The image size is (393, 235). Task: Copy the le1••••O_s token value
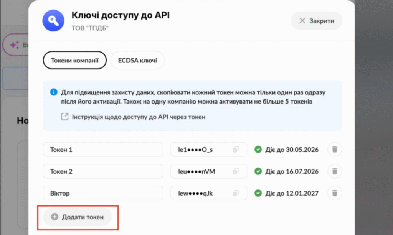236,150
